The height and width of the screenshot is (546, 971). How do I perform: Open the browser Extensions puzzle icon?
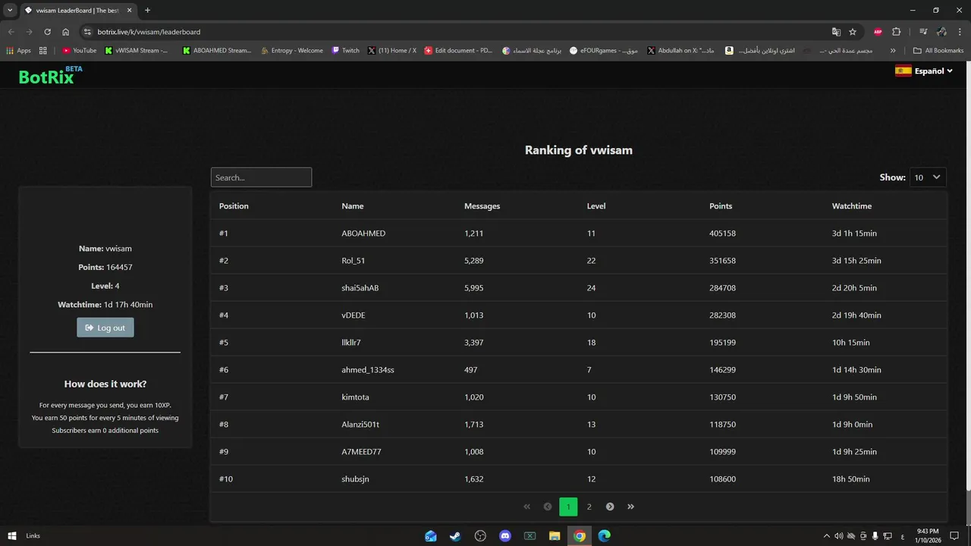[896, 32]
